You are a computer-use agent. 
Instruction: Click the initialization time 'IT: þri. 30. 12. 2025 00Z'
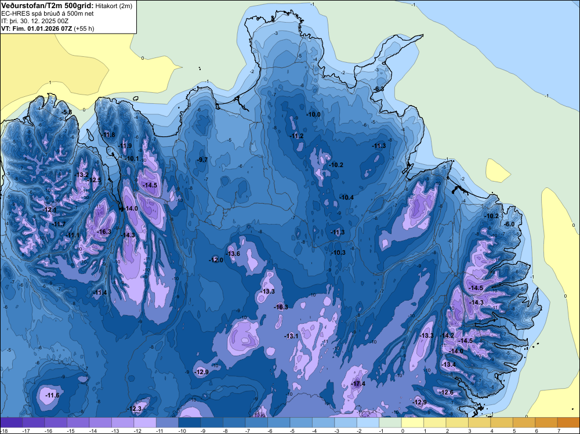click(35, 21)
